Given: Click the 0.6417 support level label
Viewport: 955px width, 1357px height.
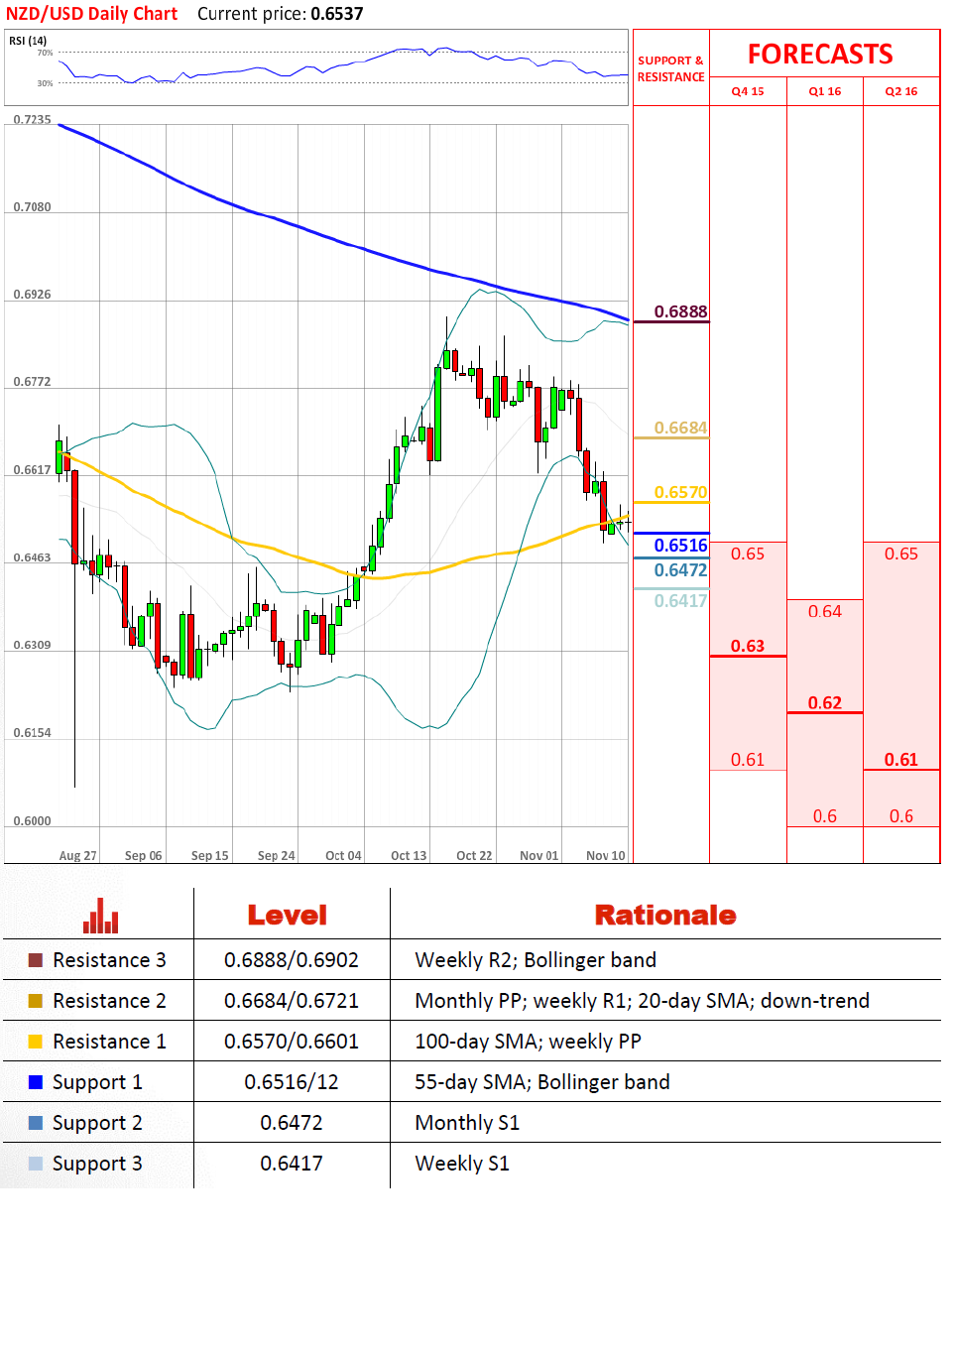Looking at the screenshot, I should point(680,600).
